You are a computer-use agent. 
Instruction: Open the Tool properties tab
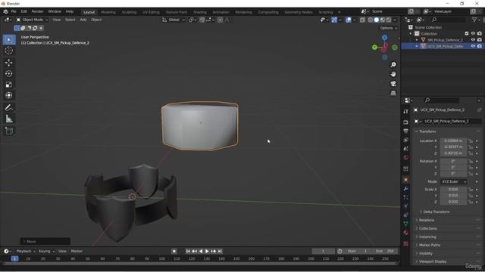tap(406, 111)
